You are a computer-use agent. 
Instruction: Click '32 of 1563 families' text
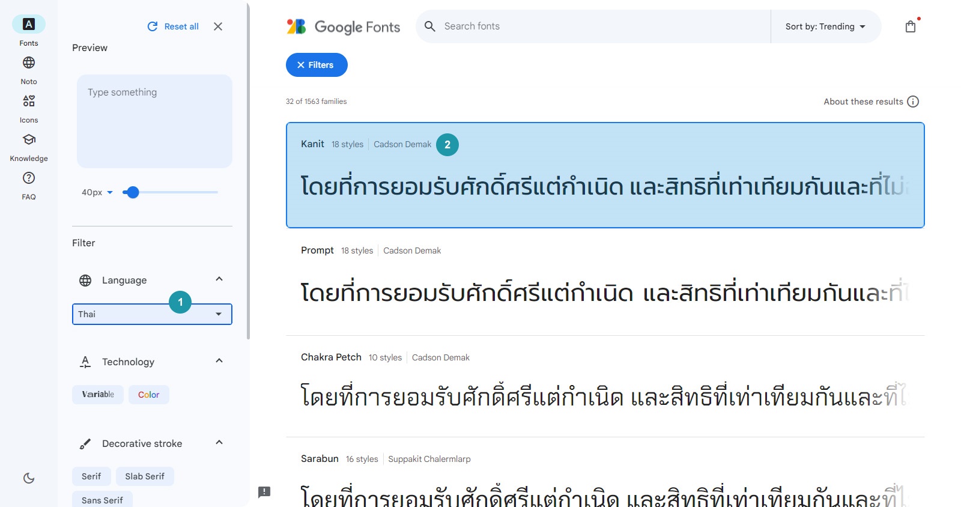click(317, 102)
